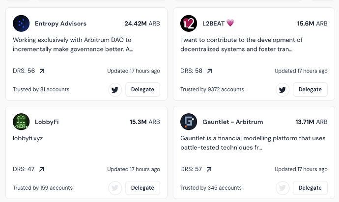Open DRS 57 arrow for Gauntlet
Screen dimensions: 339x202
point(209,169)
